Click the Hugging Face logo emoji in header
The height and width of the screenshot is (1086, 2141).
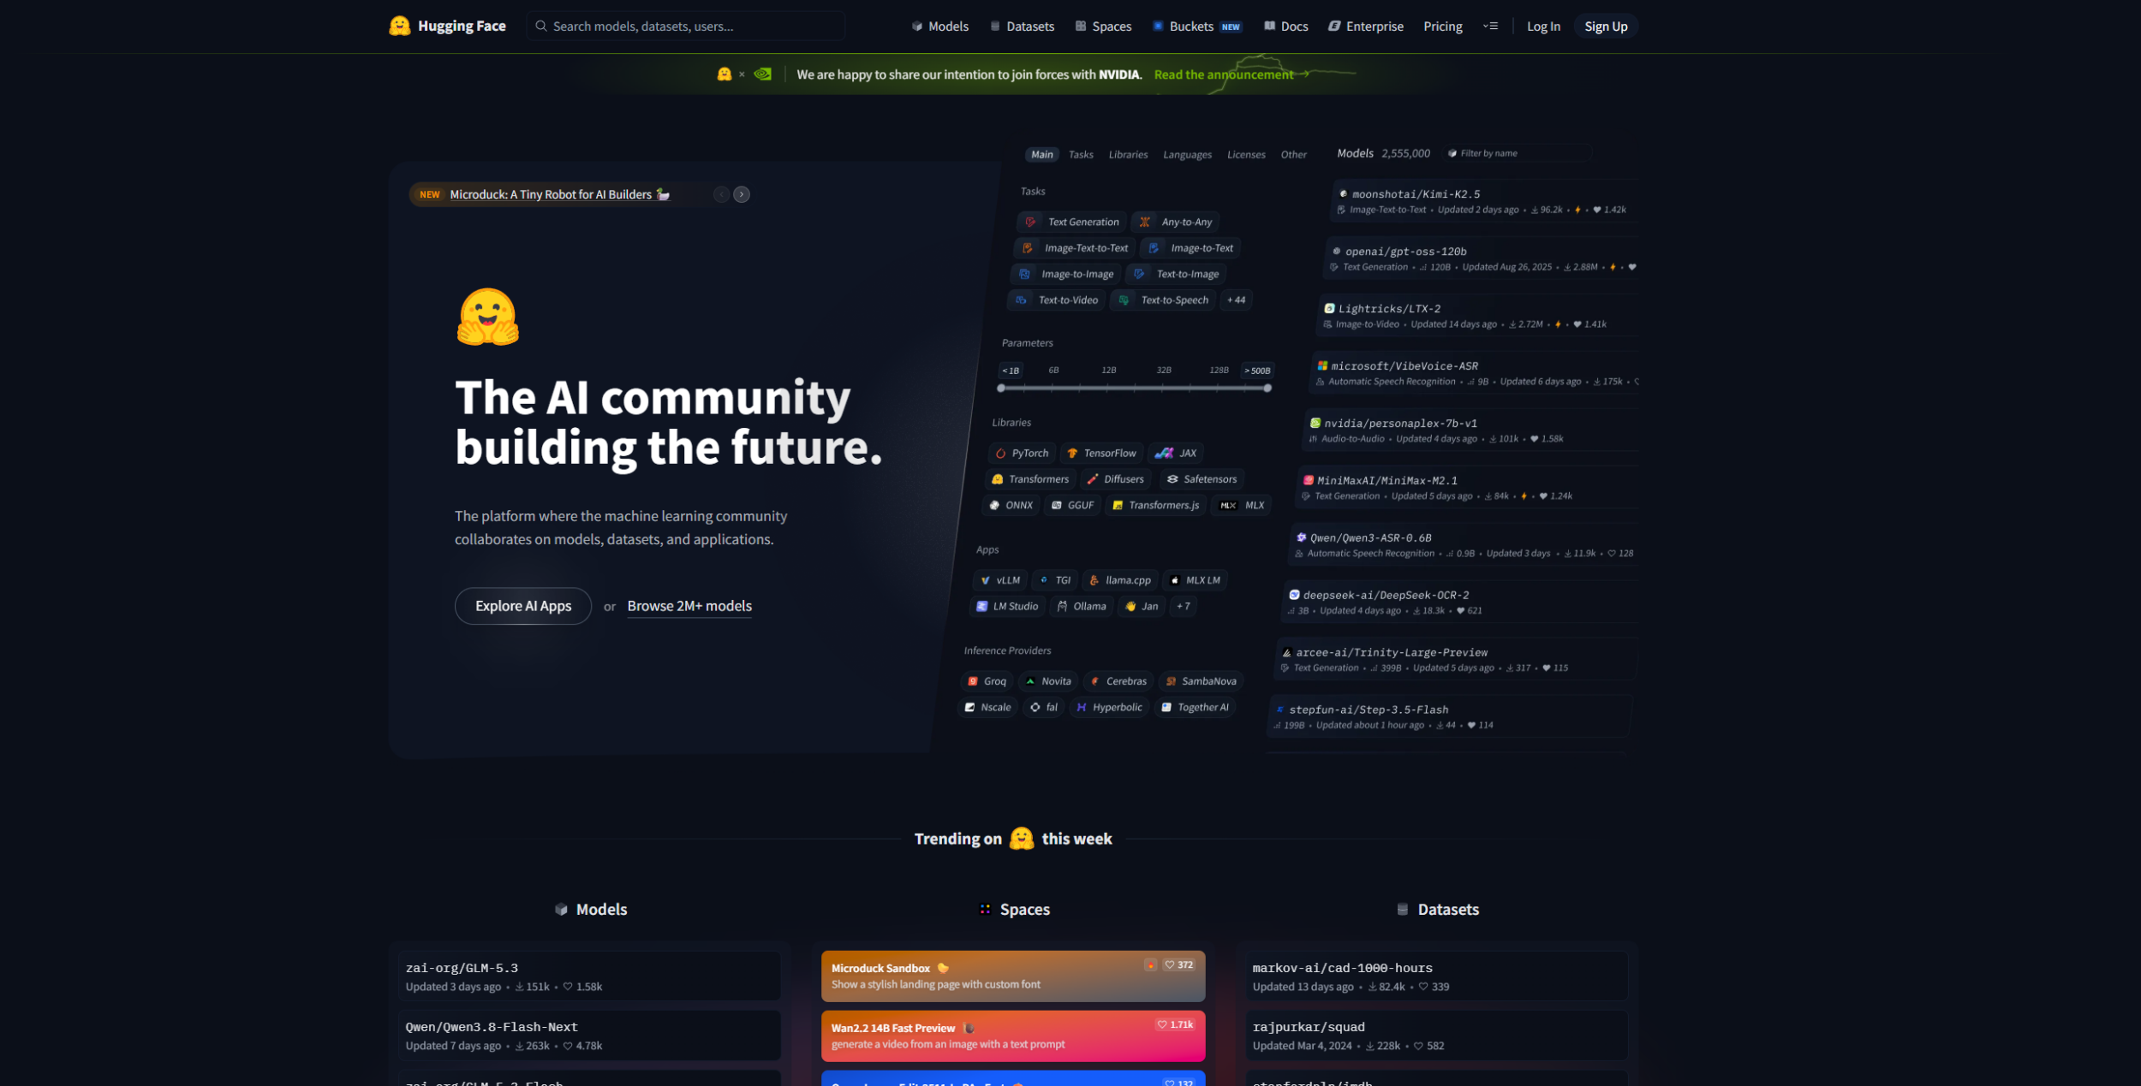point(399,26)
